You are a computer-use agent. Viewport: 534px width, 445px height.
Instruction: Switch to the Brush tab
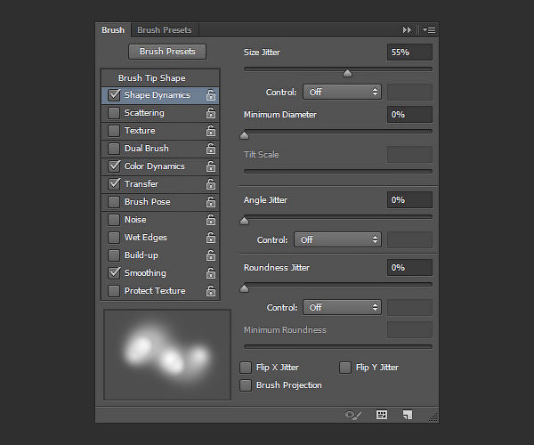point(113,30)
